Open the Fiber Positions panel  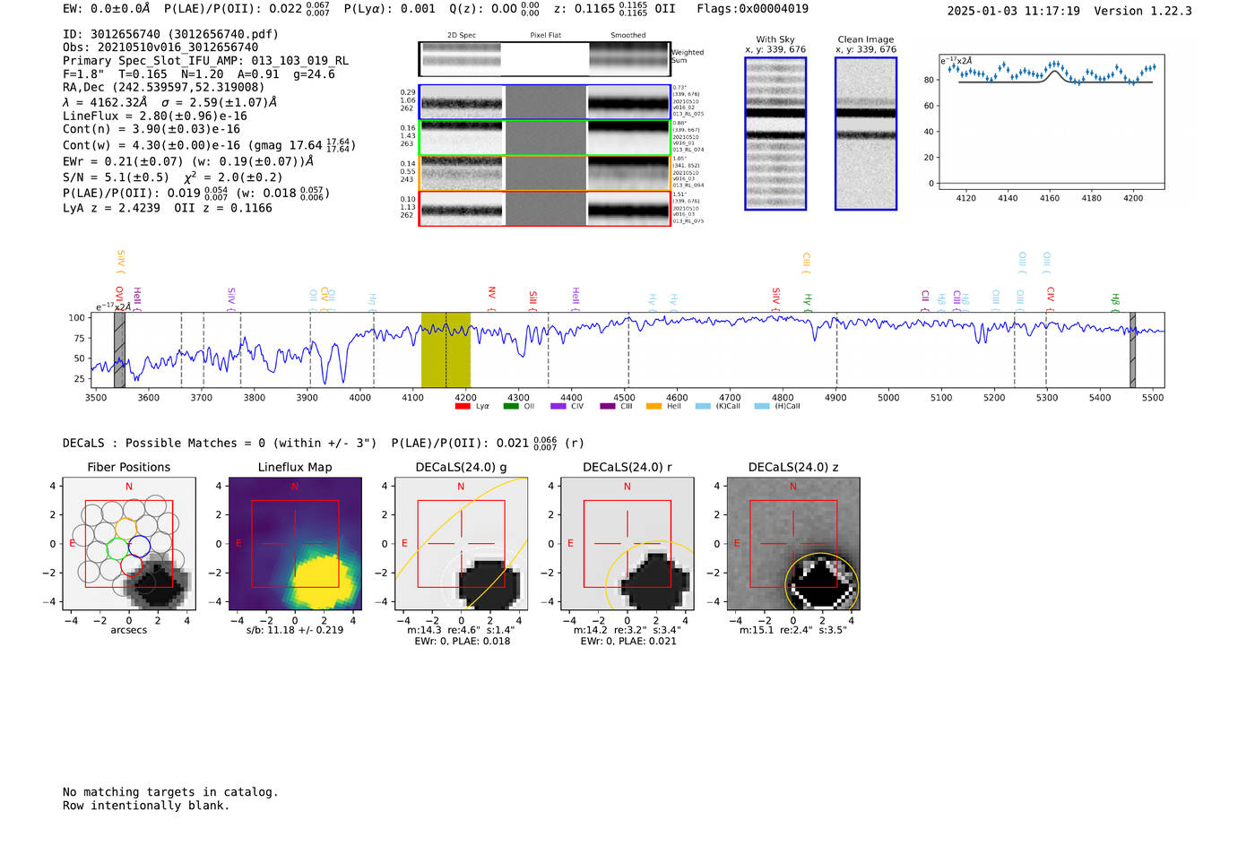[x=129, y=544]
